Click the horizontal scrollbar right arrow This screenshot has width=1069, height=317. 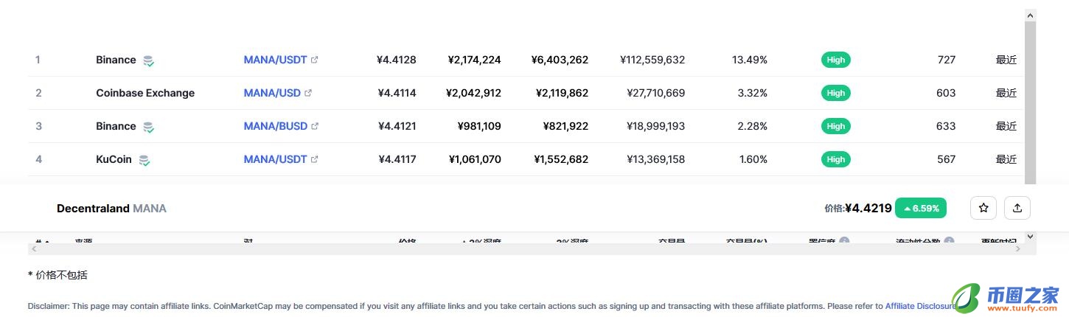[x=1019, y=249]
